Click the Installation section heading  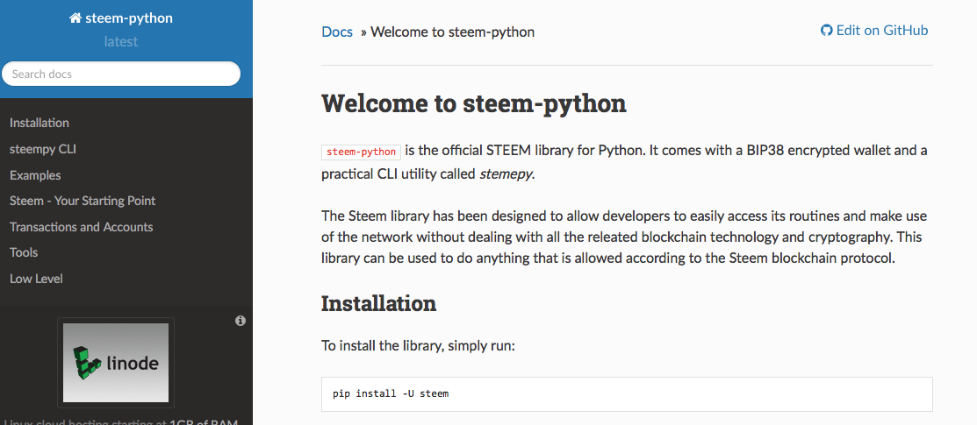(x=379, y=304)
